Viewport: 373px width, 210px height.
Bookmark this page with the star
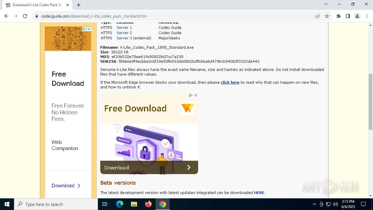tap(327, 16)
